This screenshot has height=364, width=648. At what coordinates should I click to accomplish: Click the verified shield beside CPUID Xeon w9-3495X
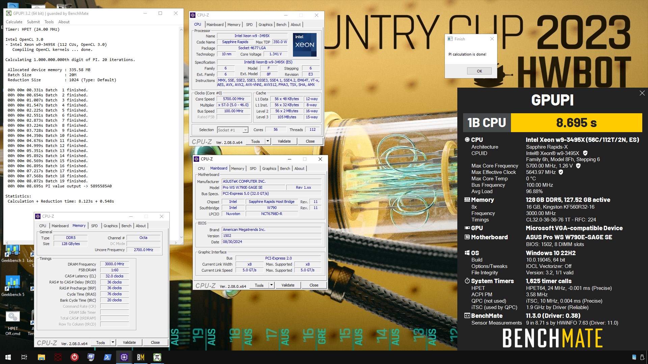click(x=585, y=153)
